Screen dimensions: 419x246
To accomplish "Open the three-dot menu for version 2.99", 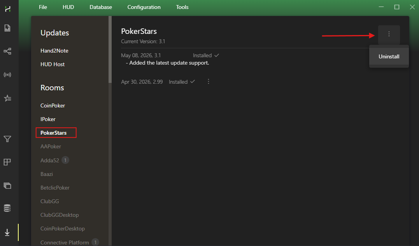I will [209, 81].
